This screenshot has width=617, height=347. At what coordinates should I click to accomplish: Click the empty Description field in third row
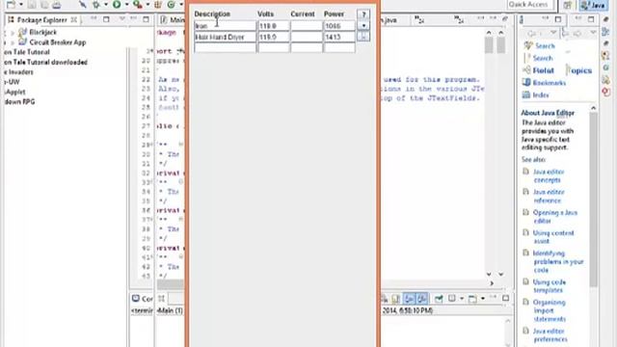click(225, 48)
